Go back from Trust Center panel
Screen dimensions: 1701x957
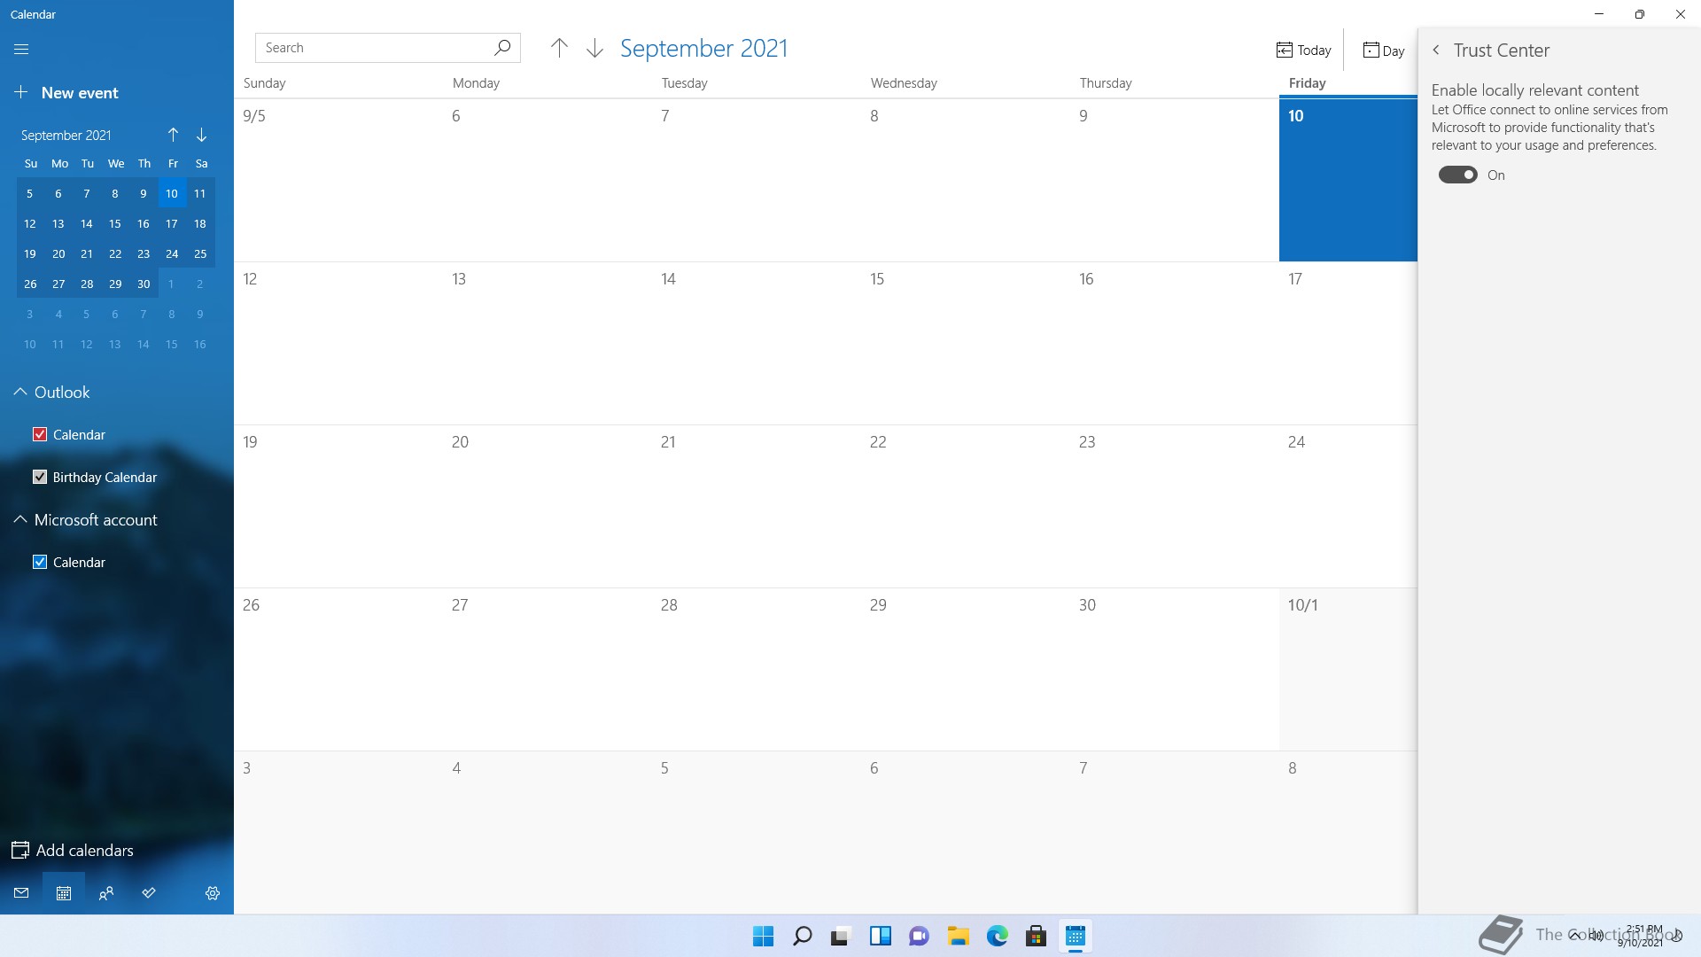point(1436,51)
